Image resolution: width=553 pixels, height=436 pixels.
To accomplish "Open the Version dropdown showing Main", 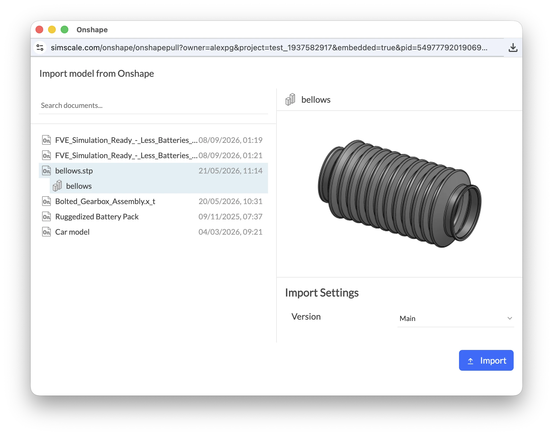I will tap(455, 318).
